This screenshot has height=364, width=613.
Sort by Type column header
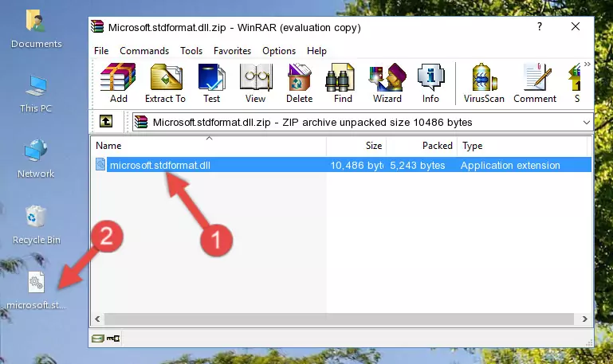522,146
